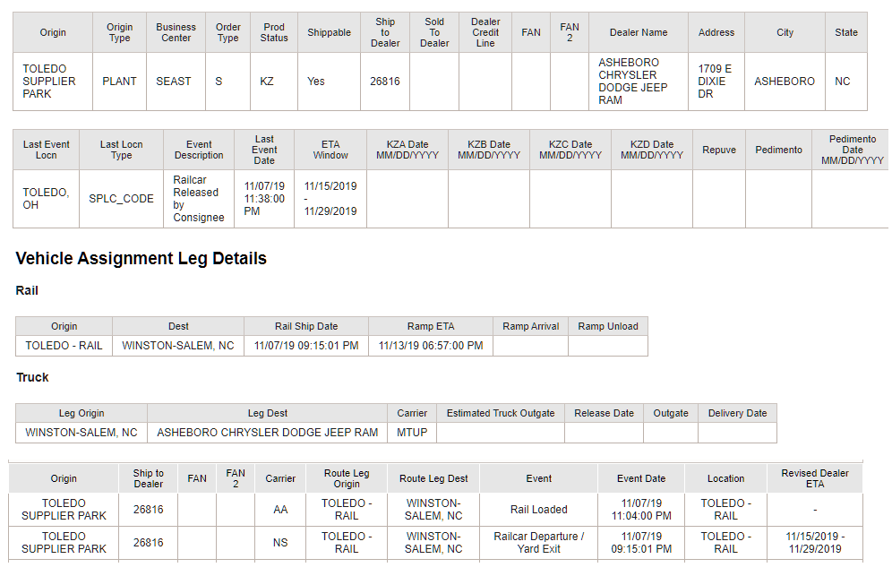Click the NC state cell
This screenshot has width=892, height=576.
coord(846,82)
